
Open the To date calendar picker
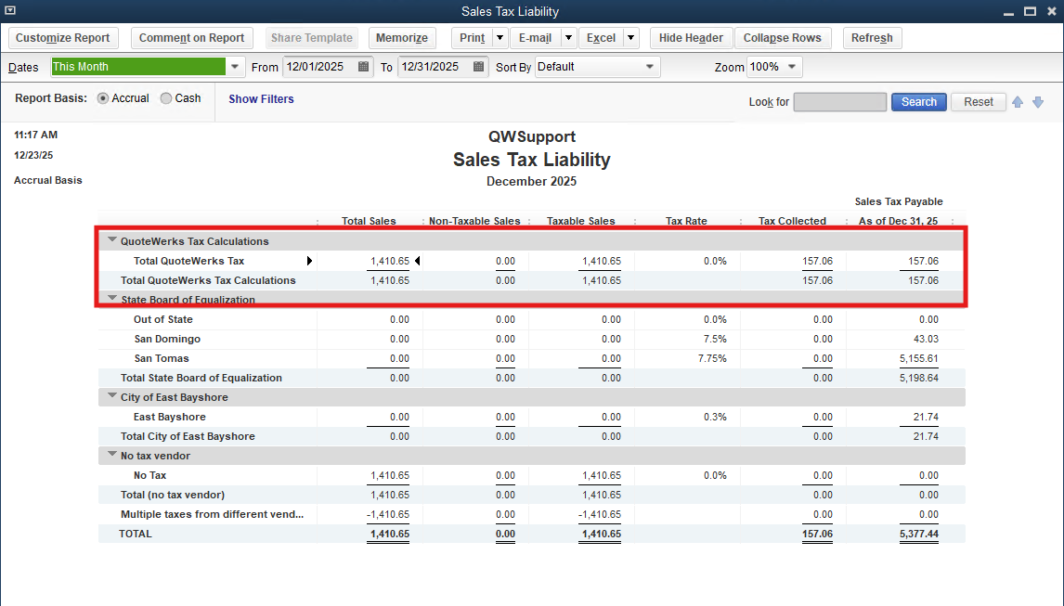[x=478, y=67]
